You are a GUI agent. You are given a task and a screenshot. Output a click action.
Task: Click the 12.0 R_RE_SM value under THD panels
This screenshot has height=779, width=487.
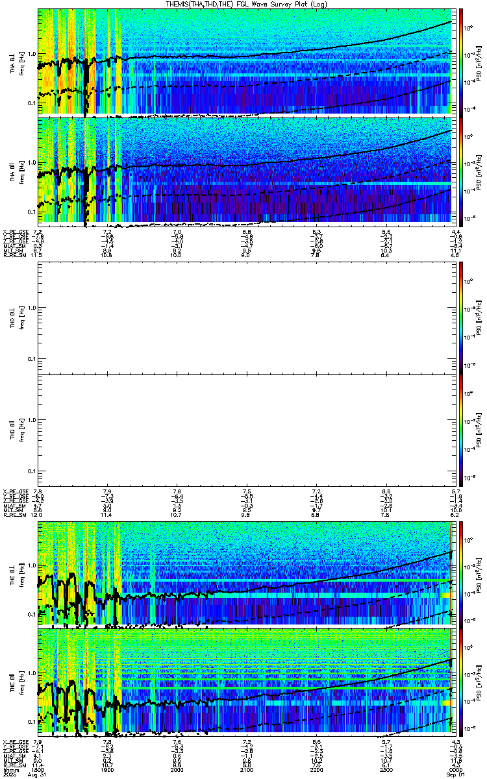pos(38,515)
